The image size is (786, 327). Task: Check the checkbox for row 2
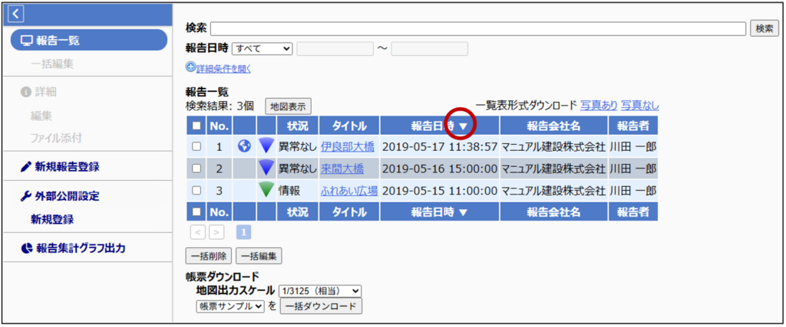(x=196, y=169)
